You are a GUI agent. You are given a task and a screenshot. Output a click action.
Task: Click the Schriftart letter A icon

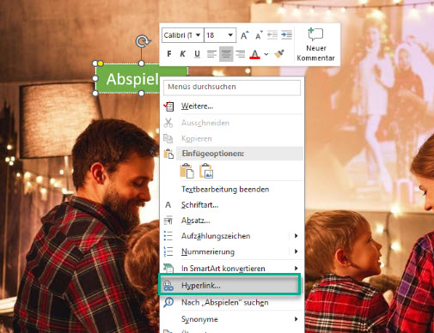pos(168,205)
